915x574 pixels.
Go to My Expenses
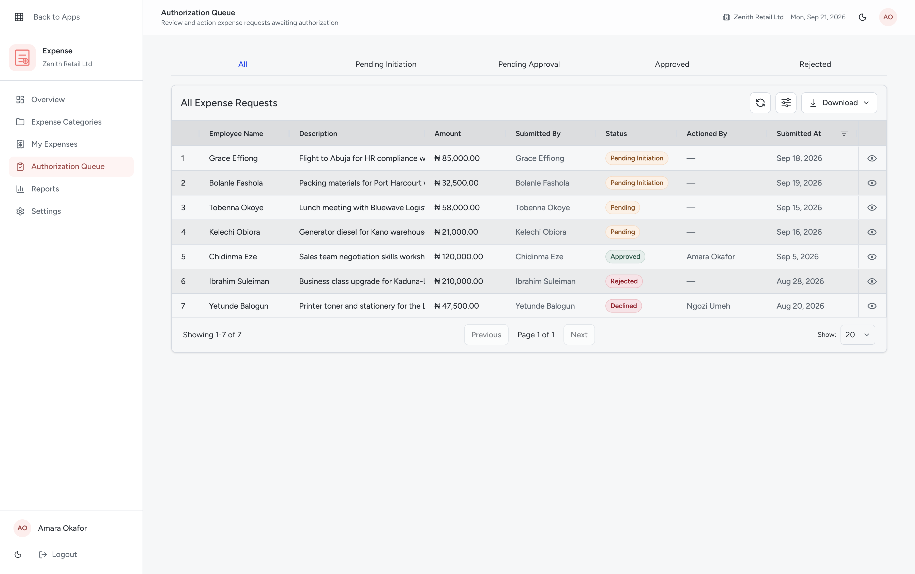click(x=71, y=144)
